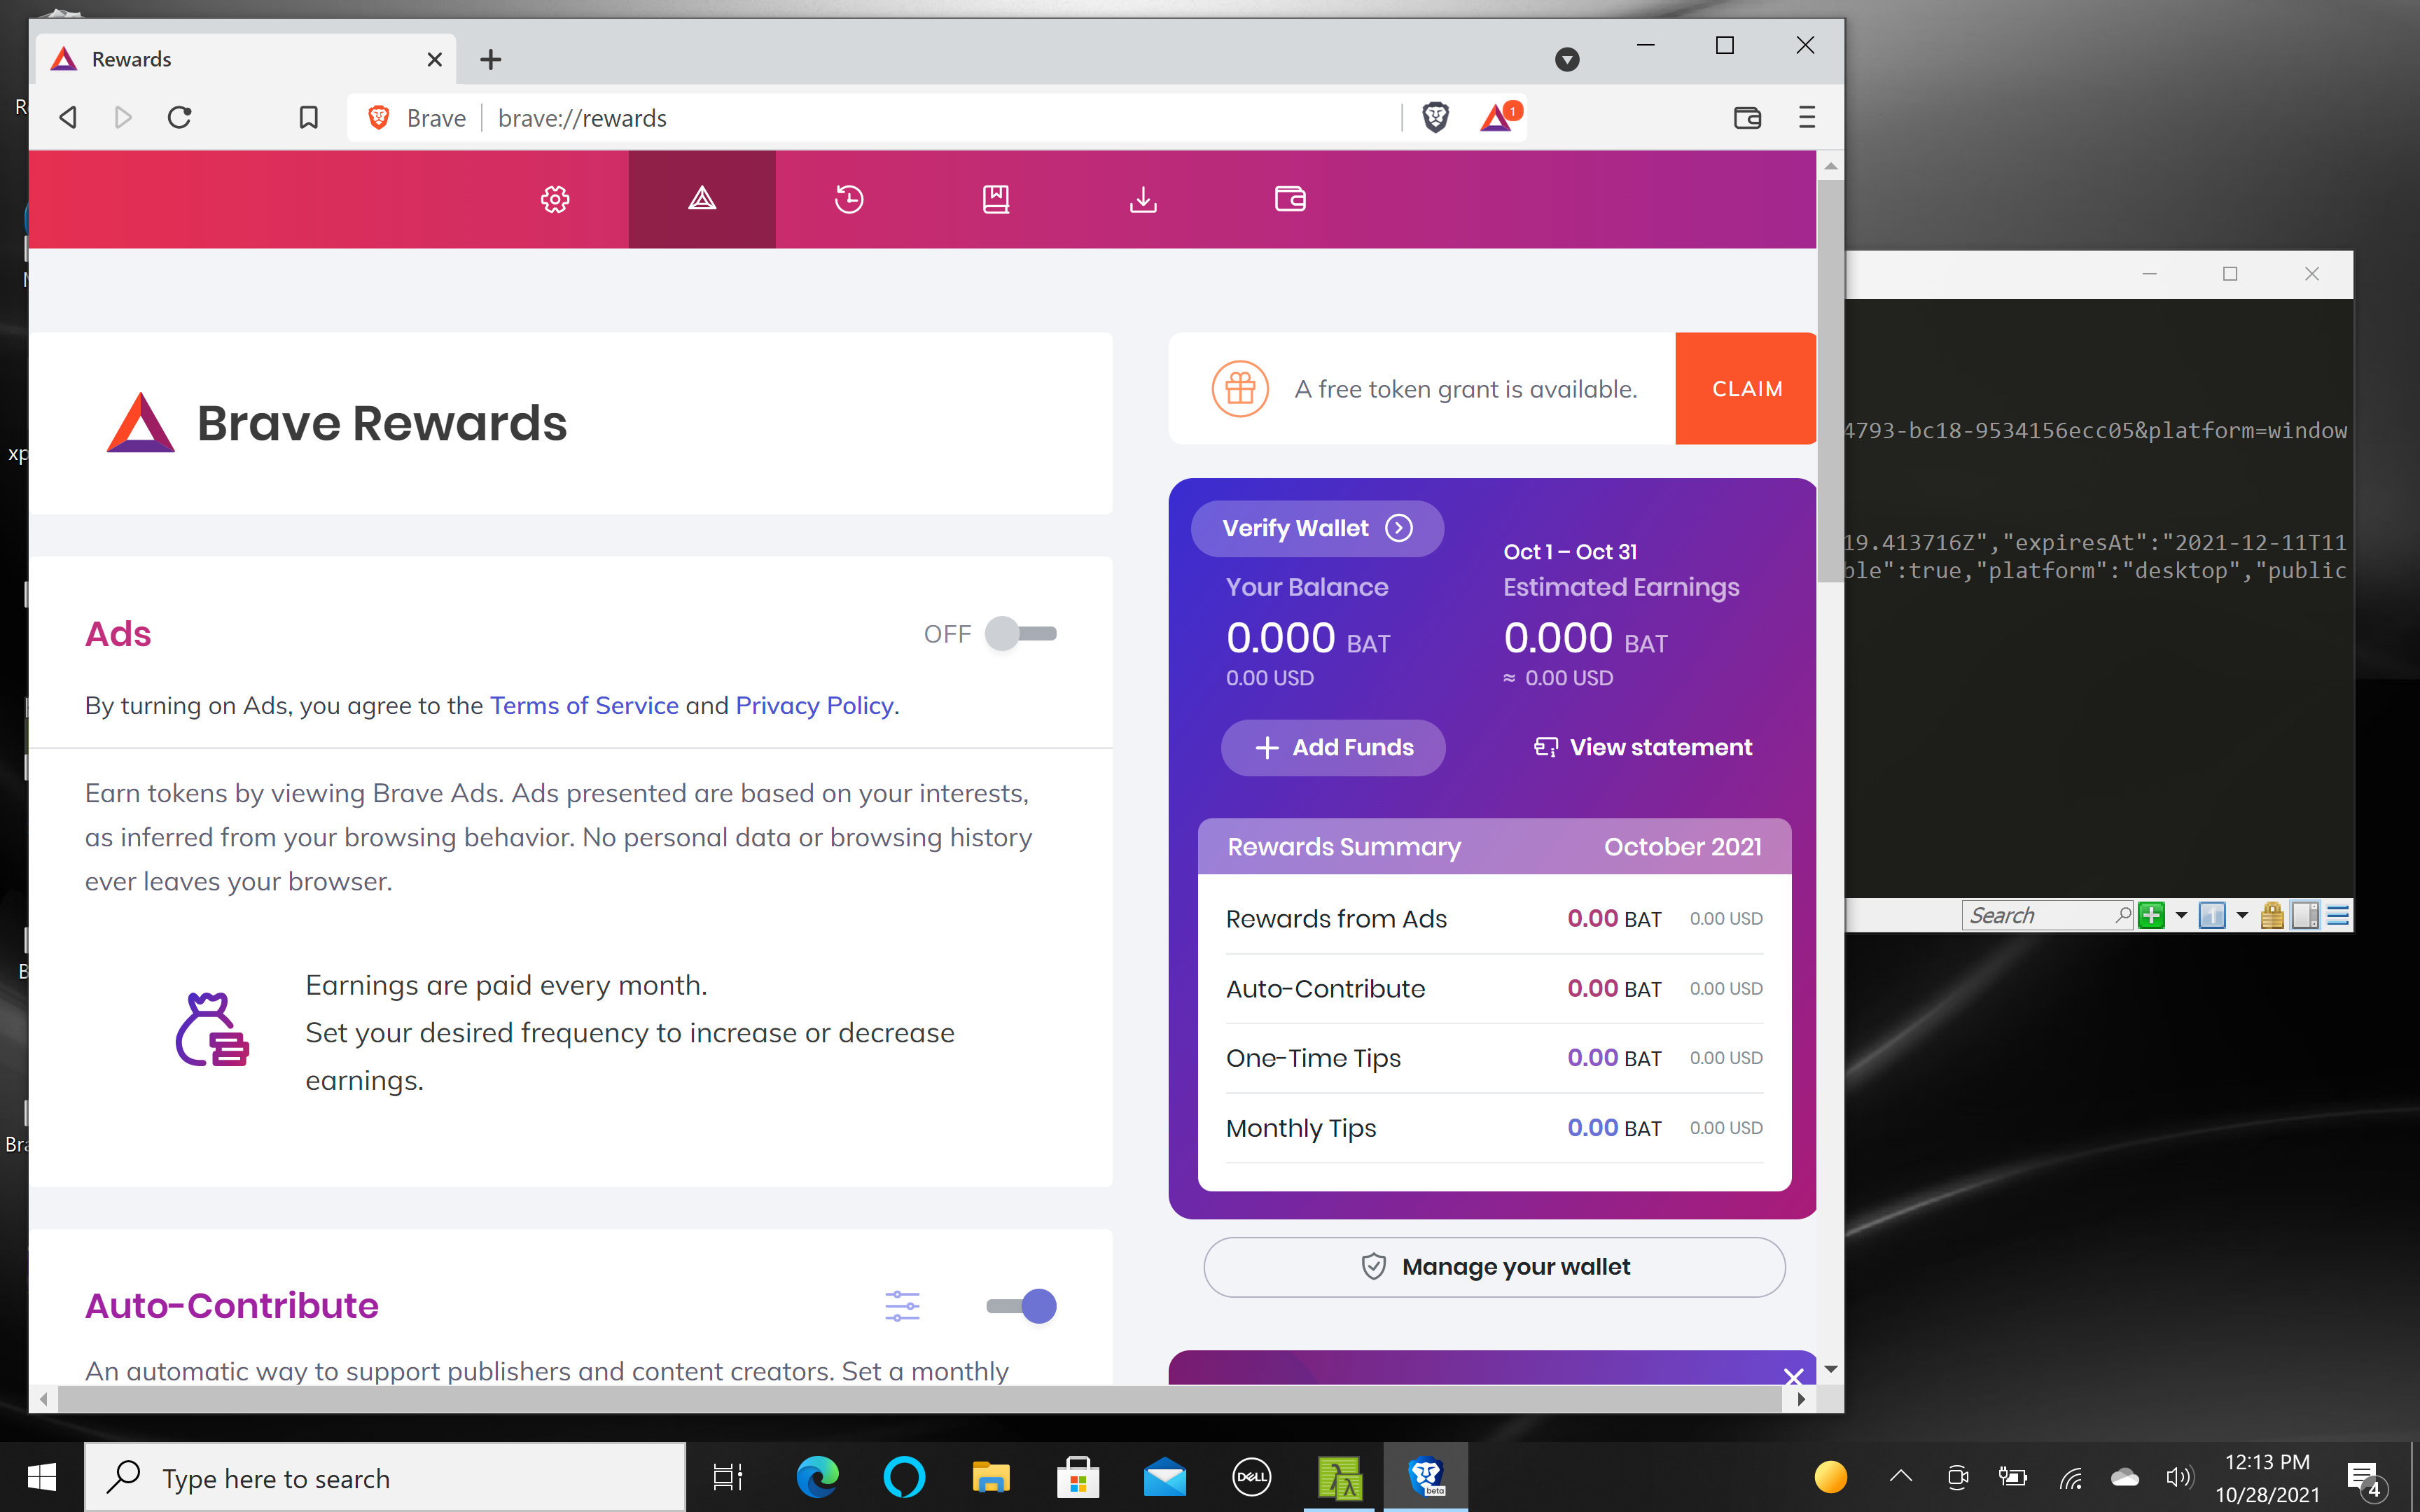
Task: Open View statement link
Action: point(1643,748)
